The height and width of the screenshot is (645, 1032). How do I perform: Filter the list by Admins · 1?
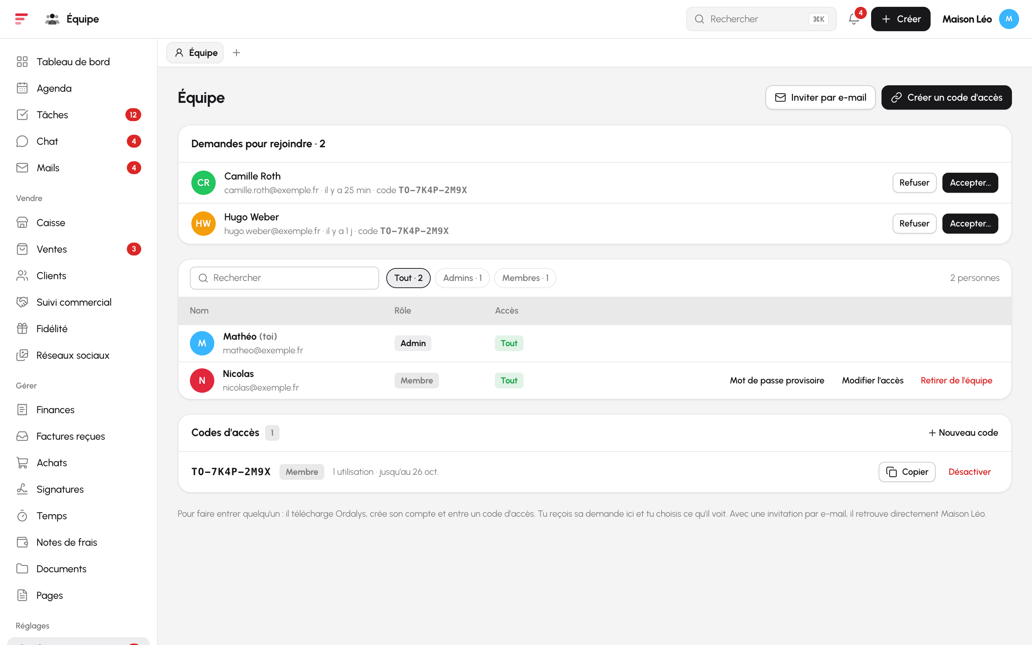pyautogui.click(x=462, y=278)
